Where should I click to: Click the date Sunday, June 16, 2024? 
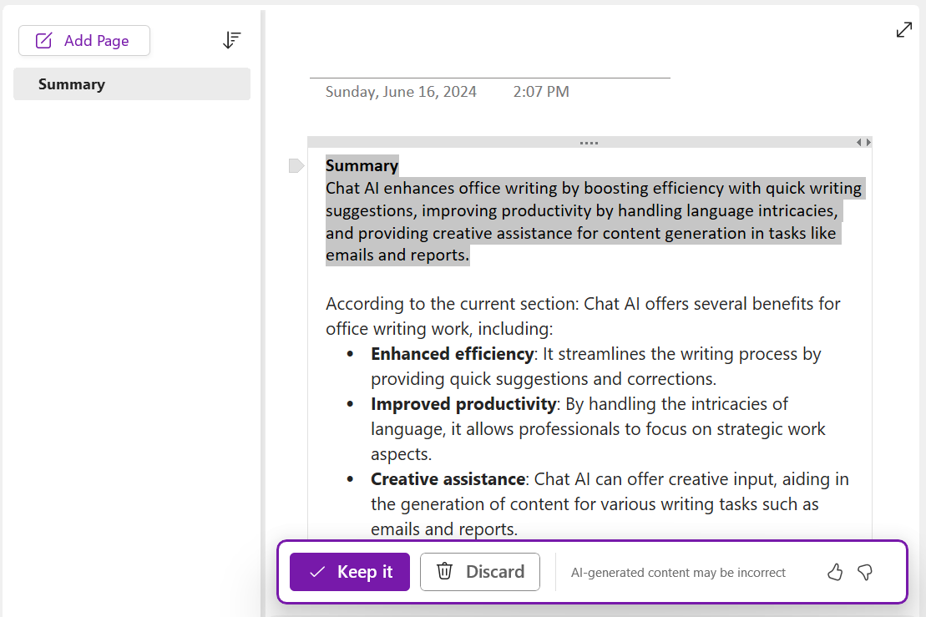click(401, 92)
